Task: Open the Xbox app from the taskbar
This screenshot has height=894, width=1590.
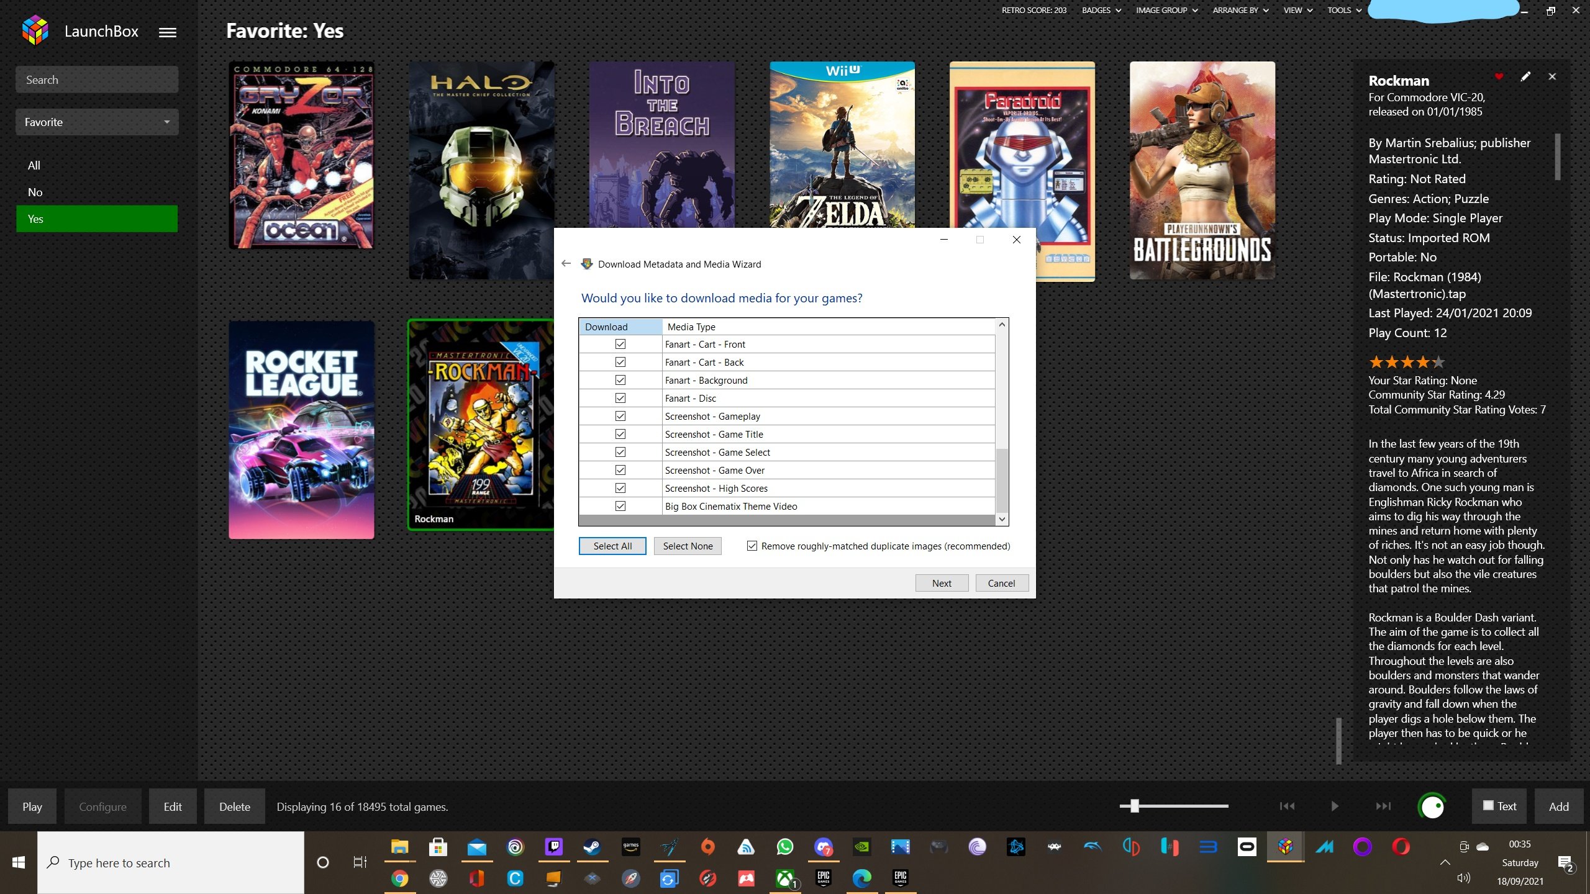Action: pos(785,878)
